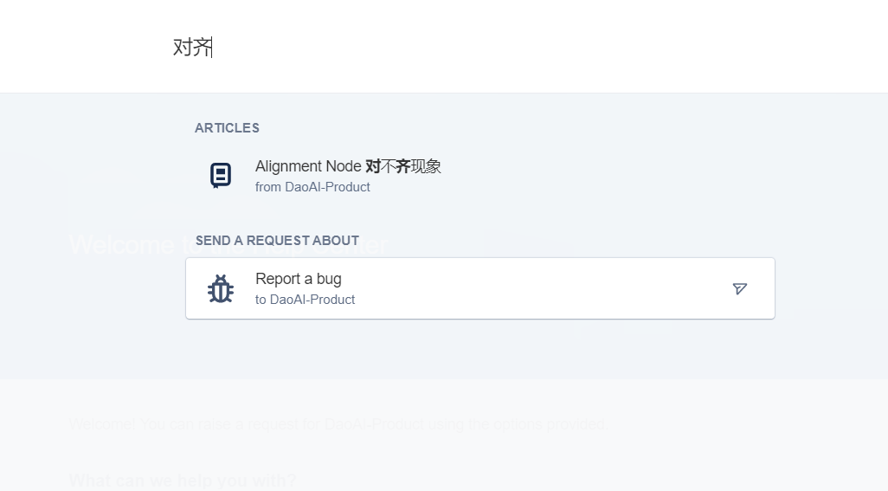This screenshot has height=491, width=888.
Task: Open the article document icon
Action: coord(221,176)
